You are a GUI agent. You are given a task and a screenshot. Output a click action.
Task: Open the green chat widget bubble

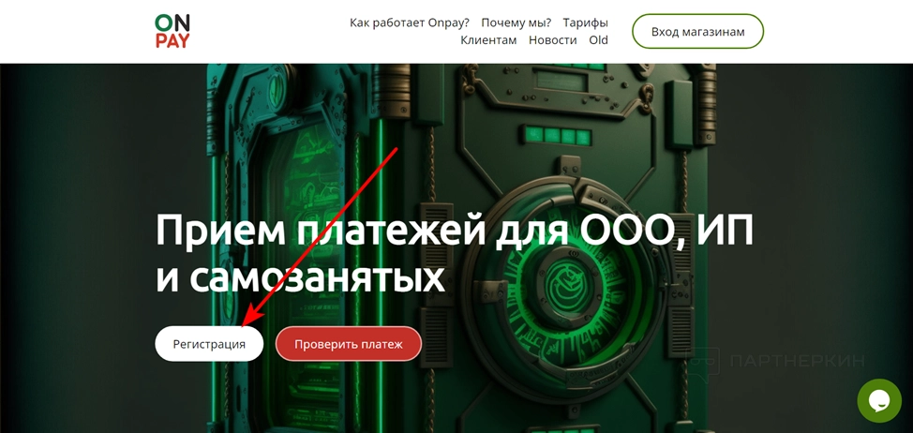click(x=878, y=400)
